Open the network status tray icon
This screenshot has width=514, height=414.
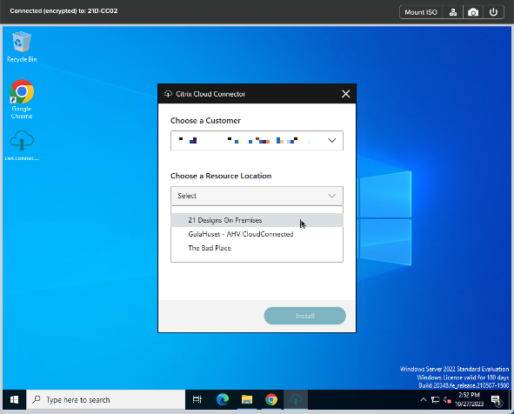tap(435, 399)
